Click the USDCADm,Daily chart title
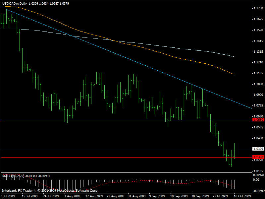This screenshot has width=265, height=199. coord(14,4)
